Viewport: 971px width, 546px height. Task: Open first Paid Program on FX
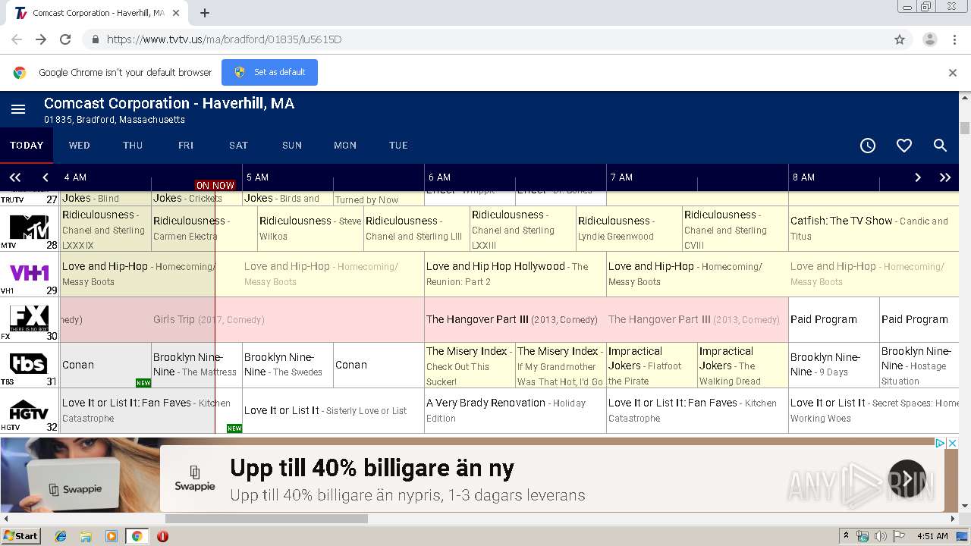(834, 319)
